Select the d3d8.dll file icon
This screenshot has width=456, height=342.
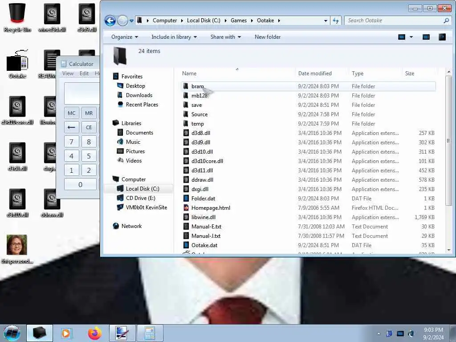pos(186,133)
